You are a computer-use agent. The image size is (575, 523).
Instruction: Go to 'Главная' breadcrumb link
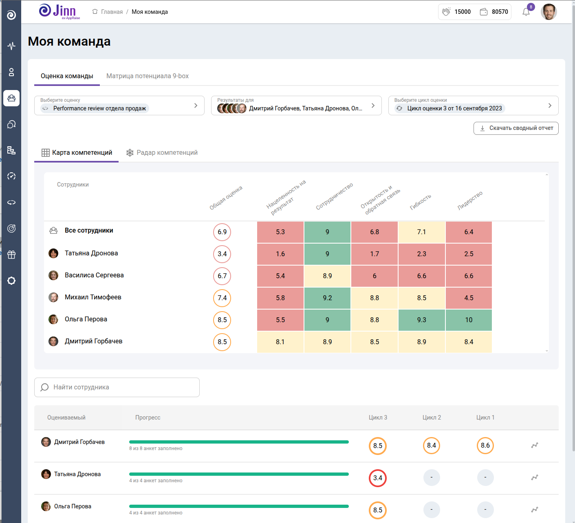[x=112, y=12]
